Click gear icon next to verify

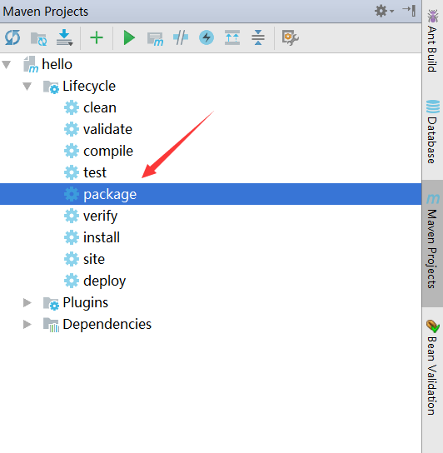point(72,217)
